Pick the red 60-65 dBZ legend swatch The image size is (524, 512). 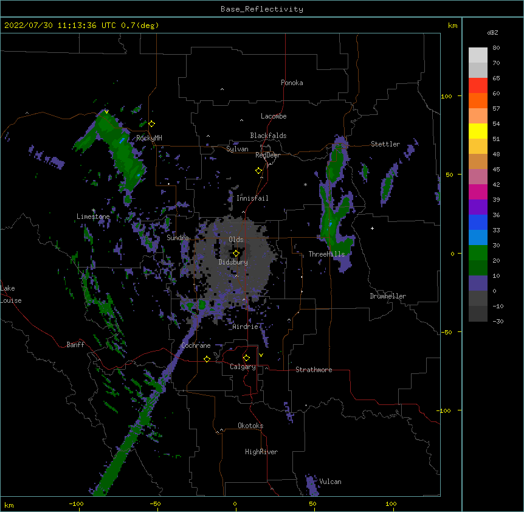478,86
